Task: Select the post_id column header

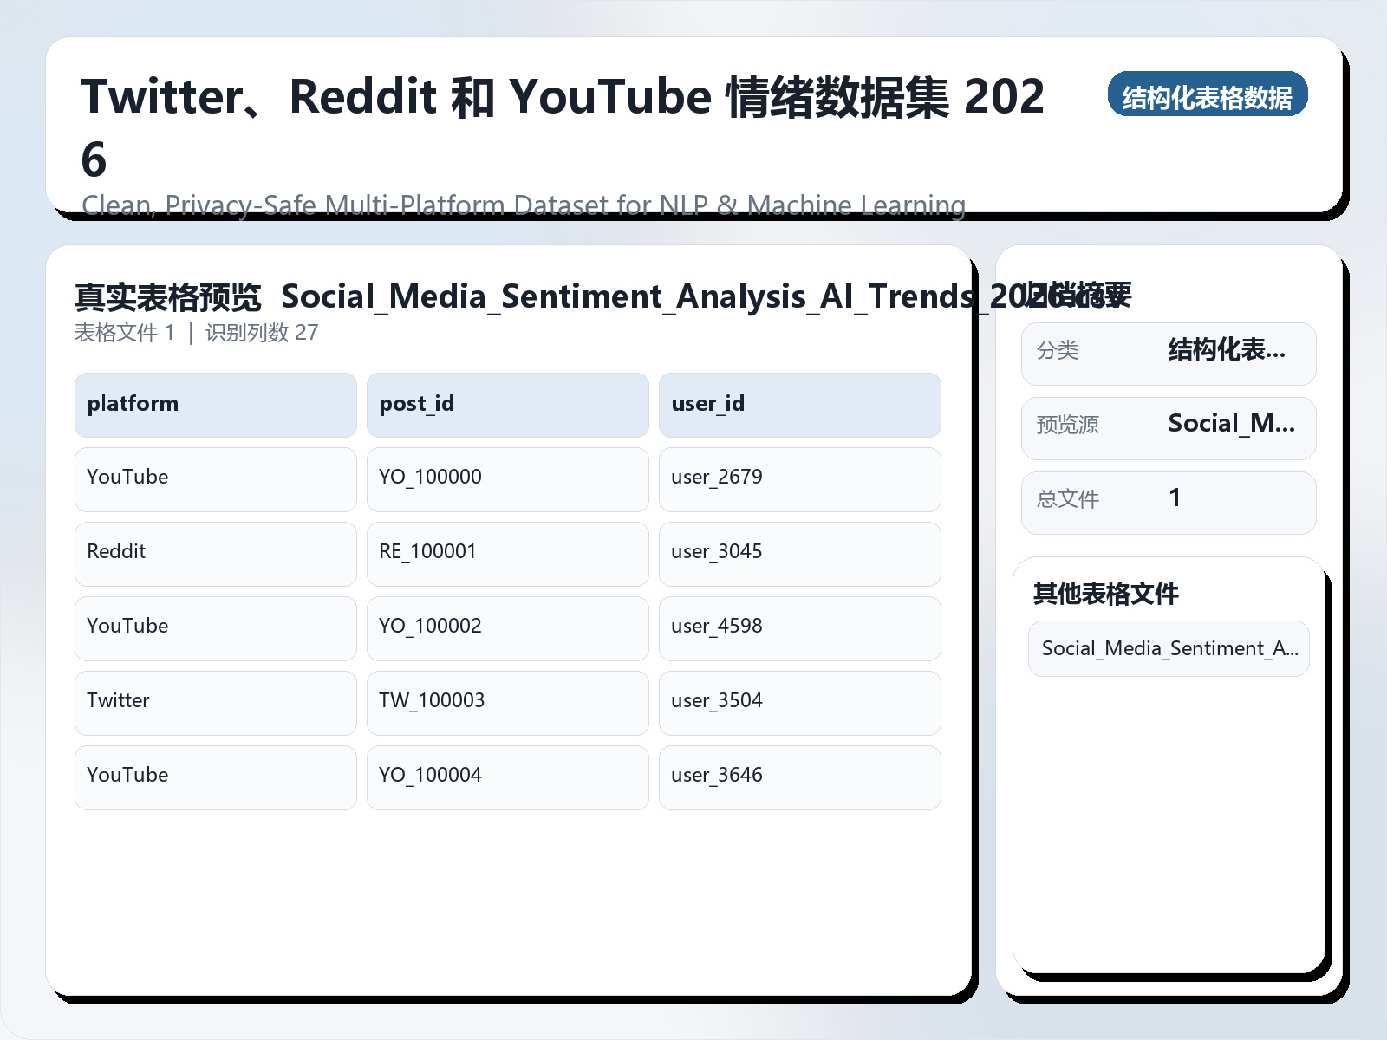Action: pos(507,404)
